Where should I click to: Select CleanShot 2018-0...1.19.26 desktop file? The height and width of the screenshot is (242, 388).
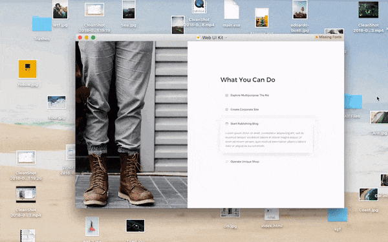[26, 166]
